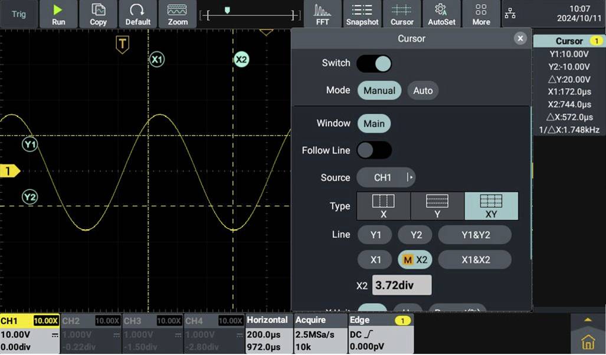Enable the Follow Line option
606x355 pixels.
[x=376, y=150]
